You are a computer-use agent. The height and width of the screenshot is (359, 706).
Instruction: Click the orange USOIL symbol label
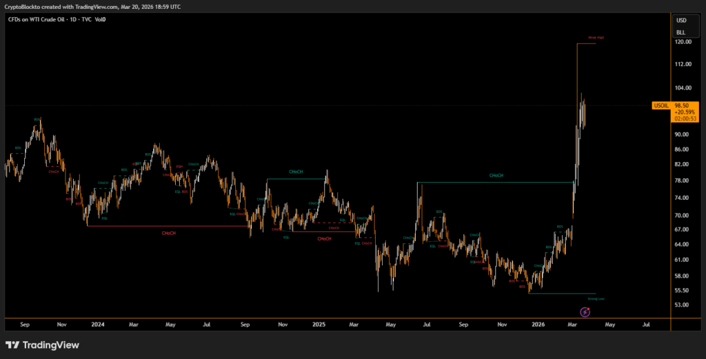tap(660, 105)
